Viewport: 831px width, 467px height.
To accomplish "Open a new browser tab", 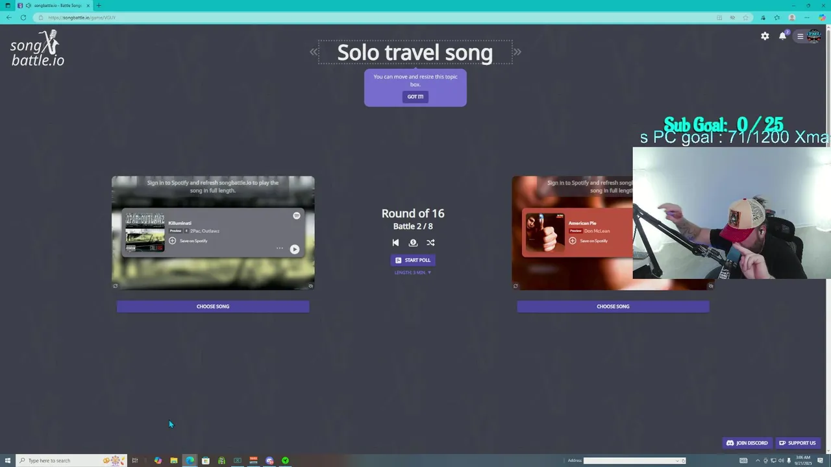I will pos(99,5).
